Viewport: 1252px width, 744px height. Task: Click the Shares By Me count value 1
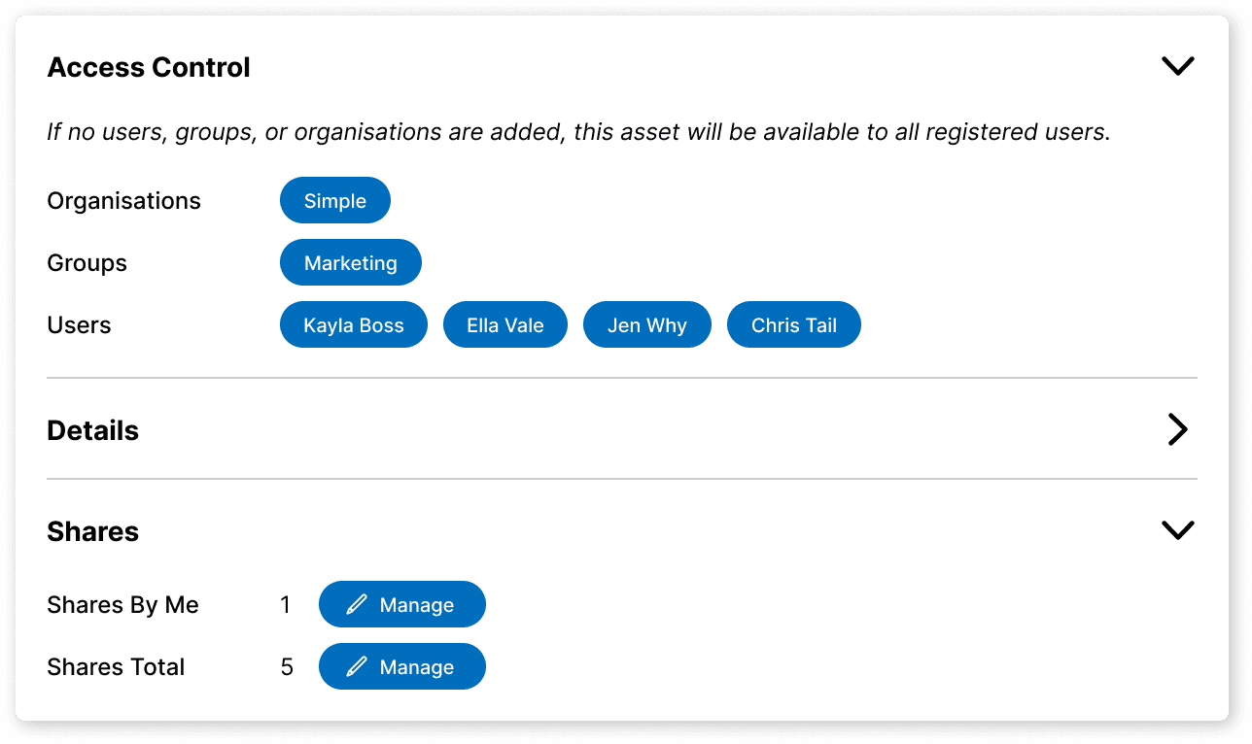tap(286, 603)
